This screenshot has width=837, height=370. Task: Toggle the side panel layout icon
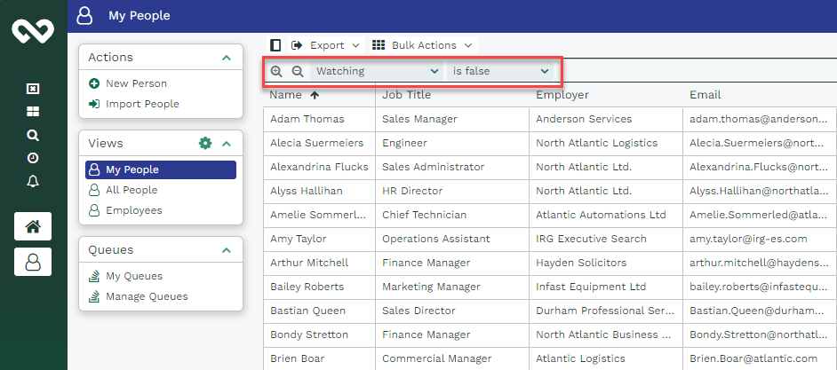pyautogui.click(x=275, y=45)
